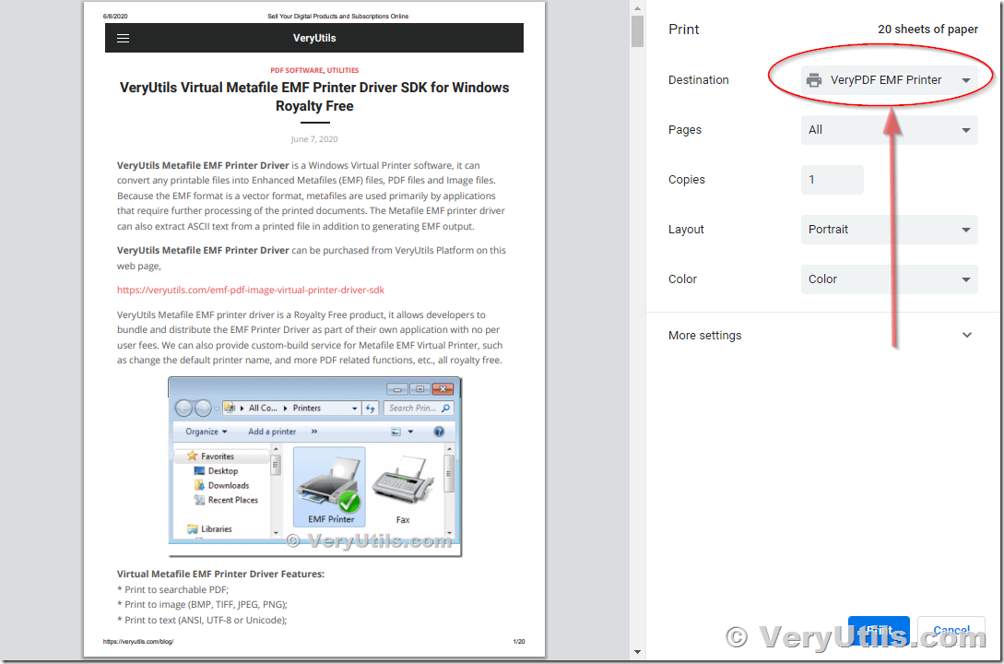This screenshot has height=664, width=1004.
Task: Open the Layout dropdown set to Portrait
Action: (x=889, y=230)
